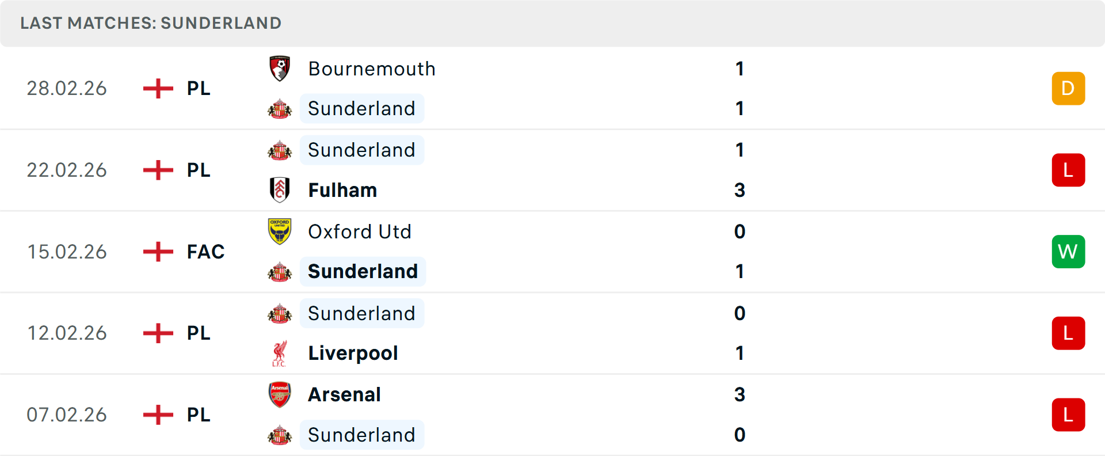Select the Fulham club badge

(x=280, y=190)
